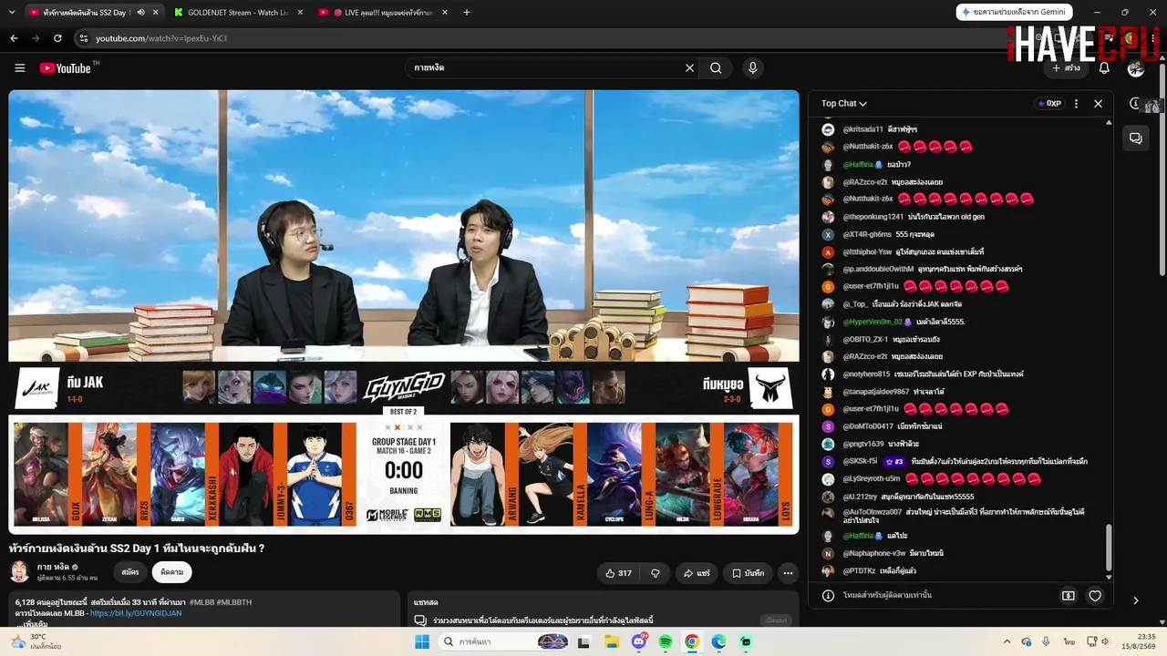Open the bit.ly/GUYNGIDJAN link

[x=136, y=613]
